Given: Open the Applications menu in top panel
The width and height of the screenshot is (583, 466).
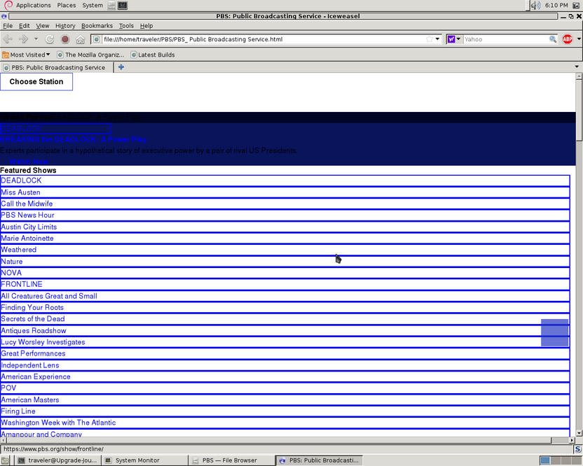Looking at the screenshot, I should pyautogui.click(x=33, y=5).
